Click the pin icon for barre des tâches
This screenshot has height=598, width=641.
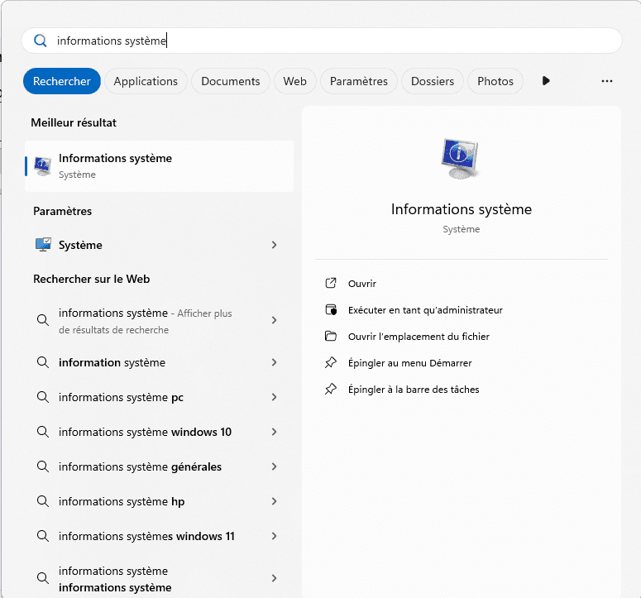[x=331, y=389]
